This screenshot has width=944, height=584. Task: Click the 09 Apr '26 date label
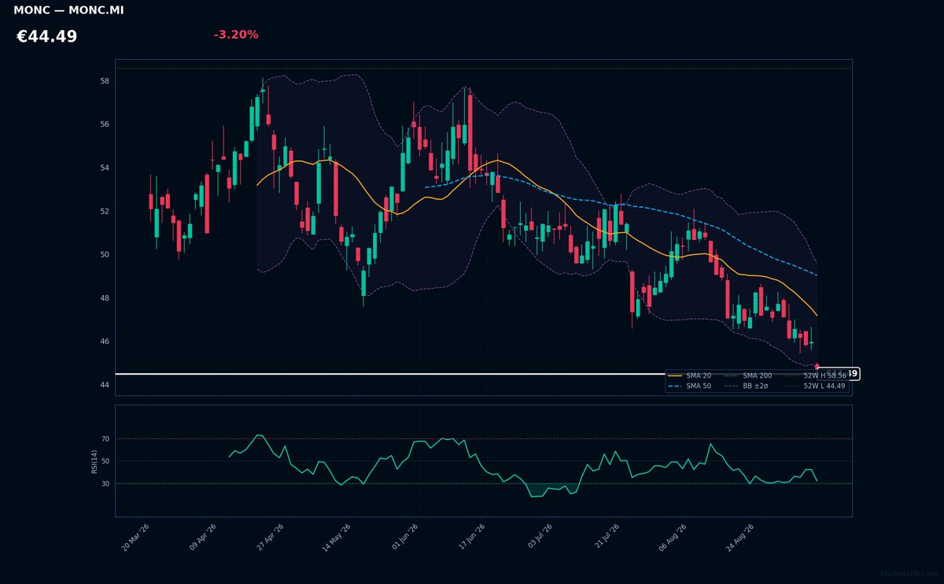pos(202,538)
